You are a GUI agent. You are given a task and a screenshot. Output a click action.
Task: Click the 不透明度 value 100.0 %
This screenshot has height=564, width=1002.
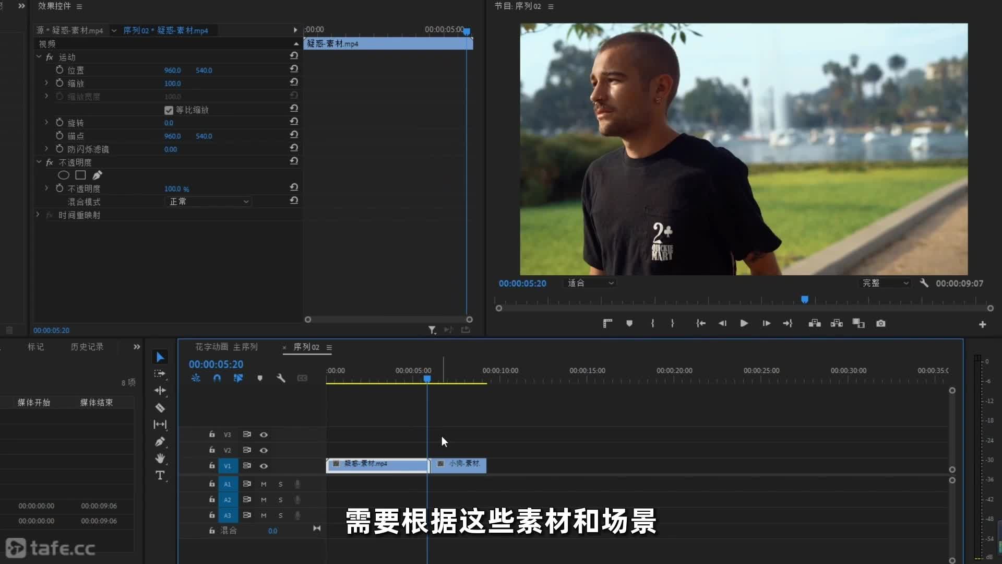click(x=177, y=189)
